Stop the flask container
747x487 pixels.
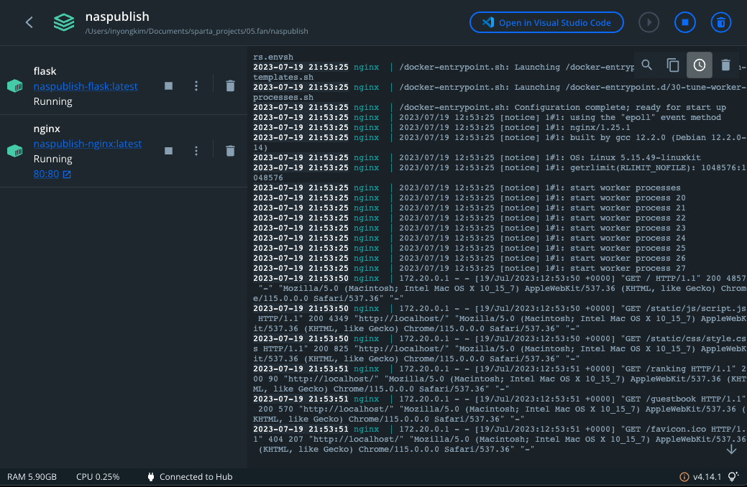pyautogui.click(x=169, y=85)
